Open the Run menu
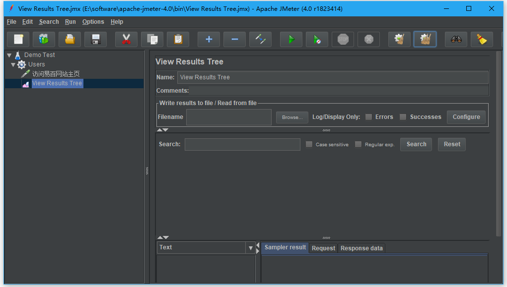This screenshot has height=287, width=507. pos(71,22)
